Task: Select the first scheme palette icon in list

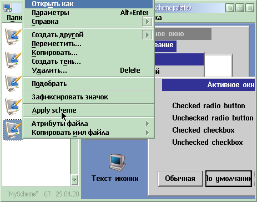Action: pos(13,36)
